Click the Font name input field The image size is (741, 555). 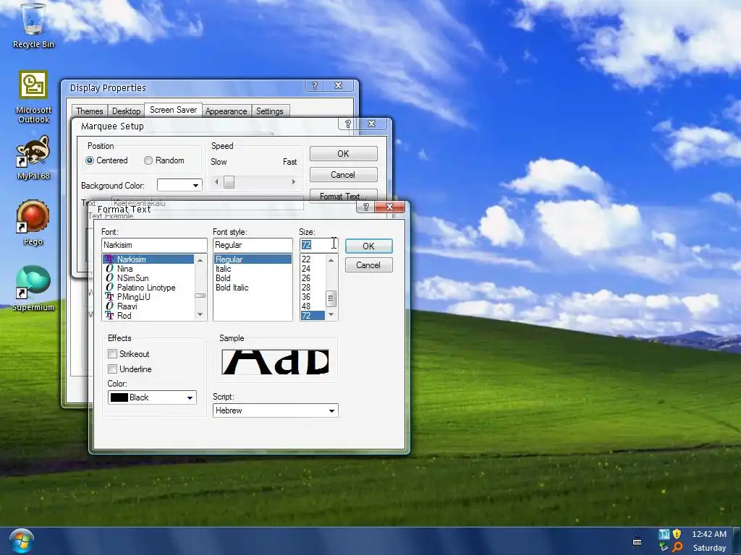point(154,245)
